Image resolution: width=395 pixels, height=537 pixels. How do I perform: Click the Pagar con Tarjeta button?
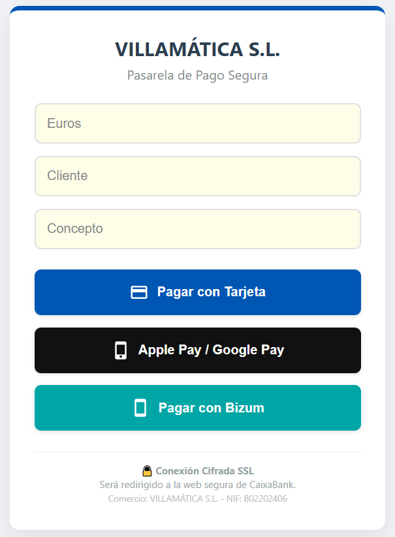(x=197, y=292)
